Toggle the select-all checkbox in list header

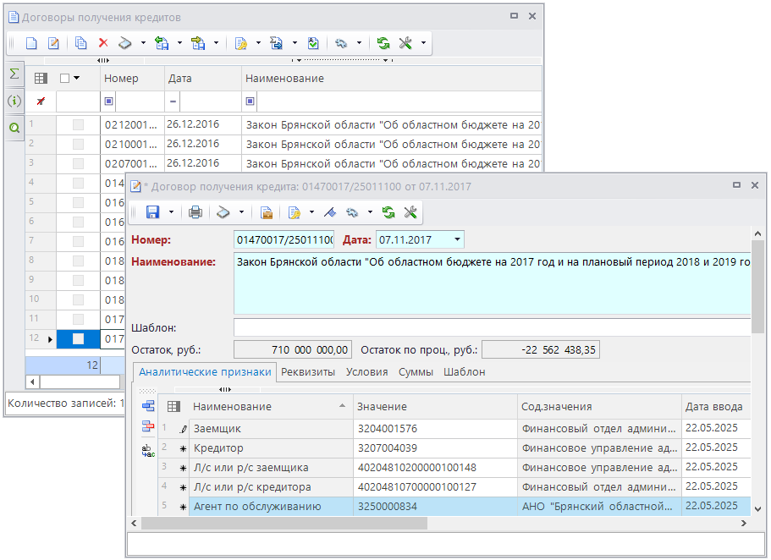[x=65, y=79]
